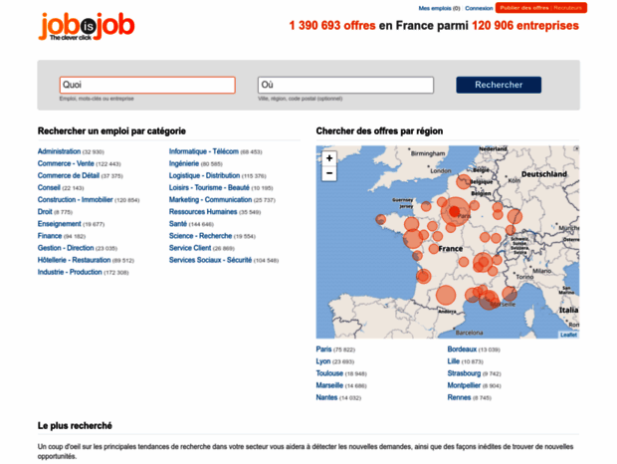Open Informatique - Télécom category
Viewport: 617px width, 464px height.
(204, 151)
